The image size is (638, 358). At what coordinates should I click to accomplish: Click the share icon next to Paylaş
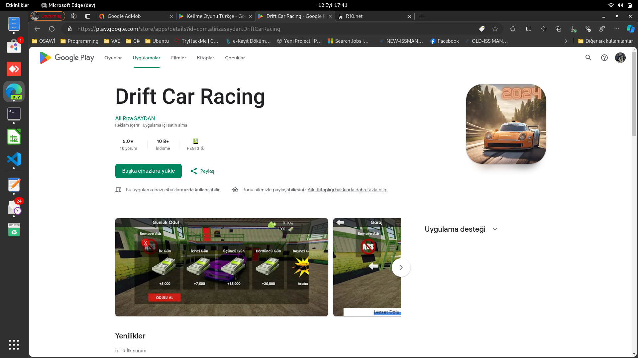click(x=194, y=171)
